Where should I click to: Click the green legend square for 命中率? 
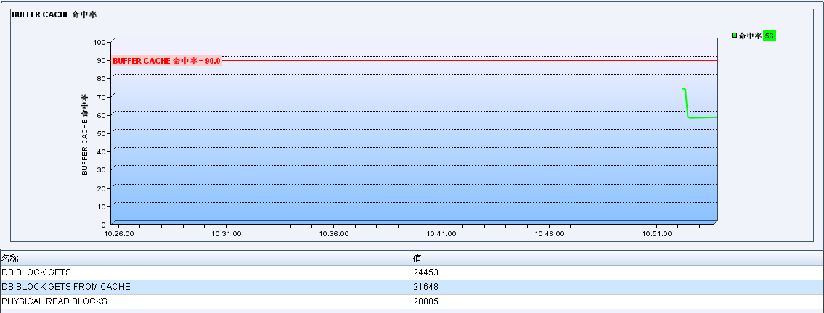pyautogui.click(x=735, y=36)
